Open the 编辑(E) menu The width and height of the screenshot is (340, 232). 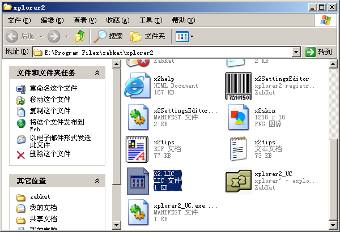[52, 20]
